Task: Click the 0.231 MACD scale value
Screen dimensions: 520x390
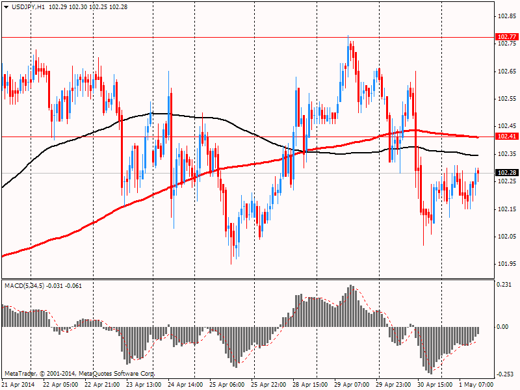Action: (506, 285)
